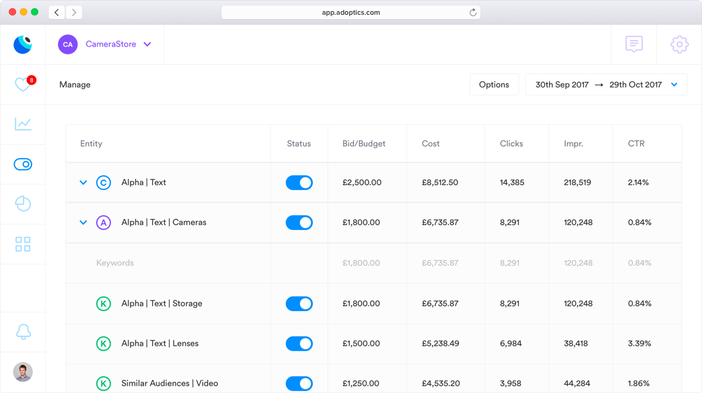Open the settings gear icon
The height and width of the screenshot is (393, 702).
pyautogui.click(x=679, y=44)
